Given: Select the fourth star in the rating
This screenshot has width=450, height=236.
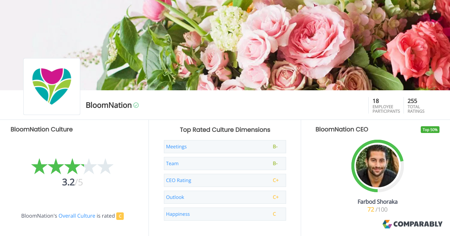Looking at the screenshot, I should (89, 166).
